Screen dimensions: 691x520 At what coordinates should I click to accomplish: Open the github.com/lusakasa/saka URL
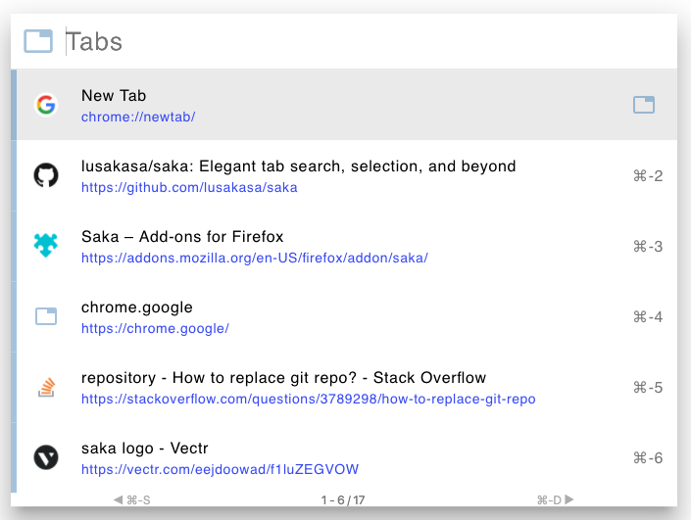point(189,188)
